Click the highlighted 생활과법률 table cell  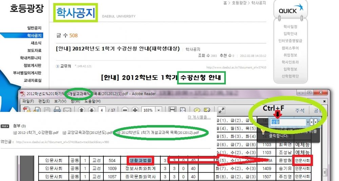[x=140, y=160]
